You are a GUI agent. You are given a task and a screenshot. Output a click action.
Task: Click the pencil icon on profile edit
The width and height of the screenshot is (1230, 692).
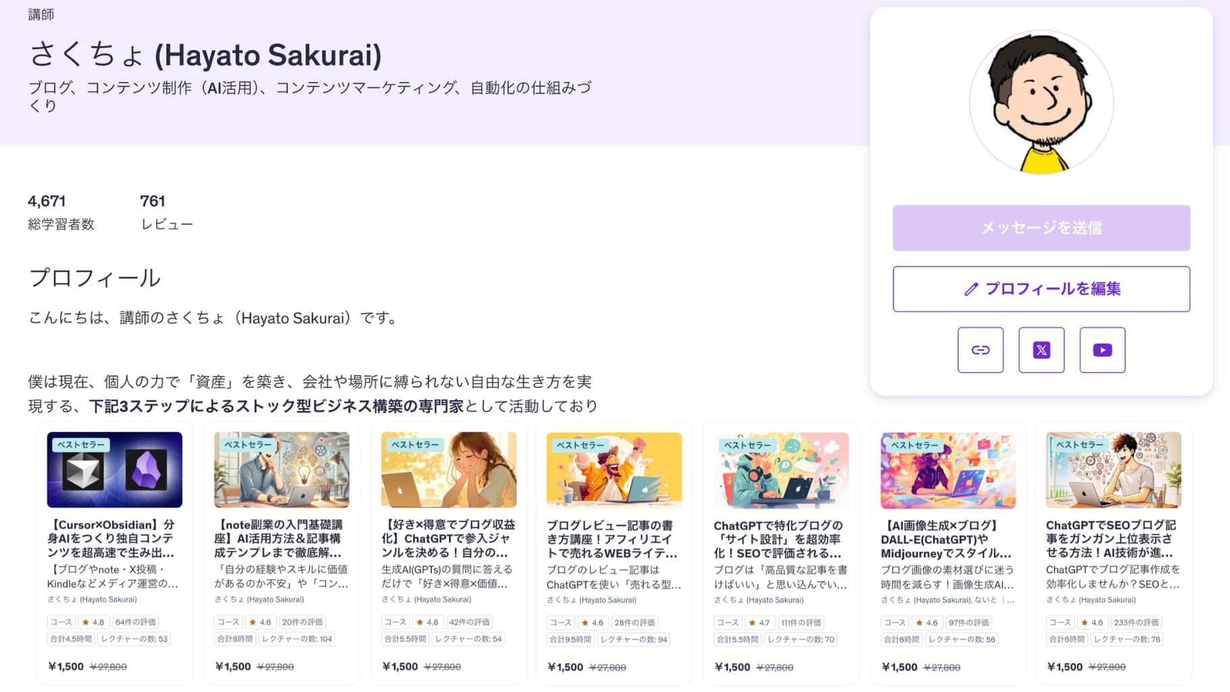[x=970, y=289]
